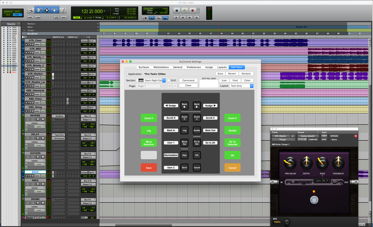Screen dimensions: 373x227
Task: Click Go to End transport button
Action: point(196,17)
